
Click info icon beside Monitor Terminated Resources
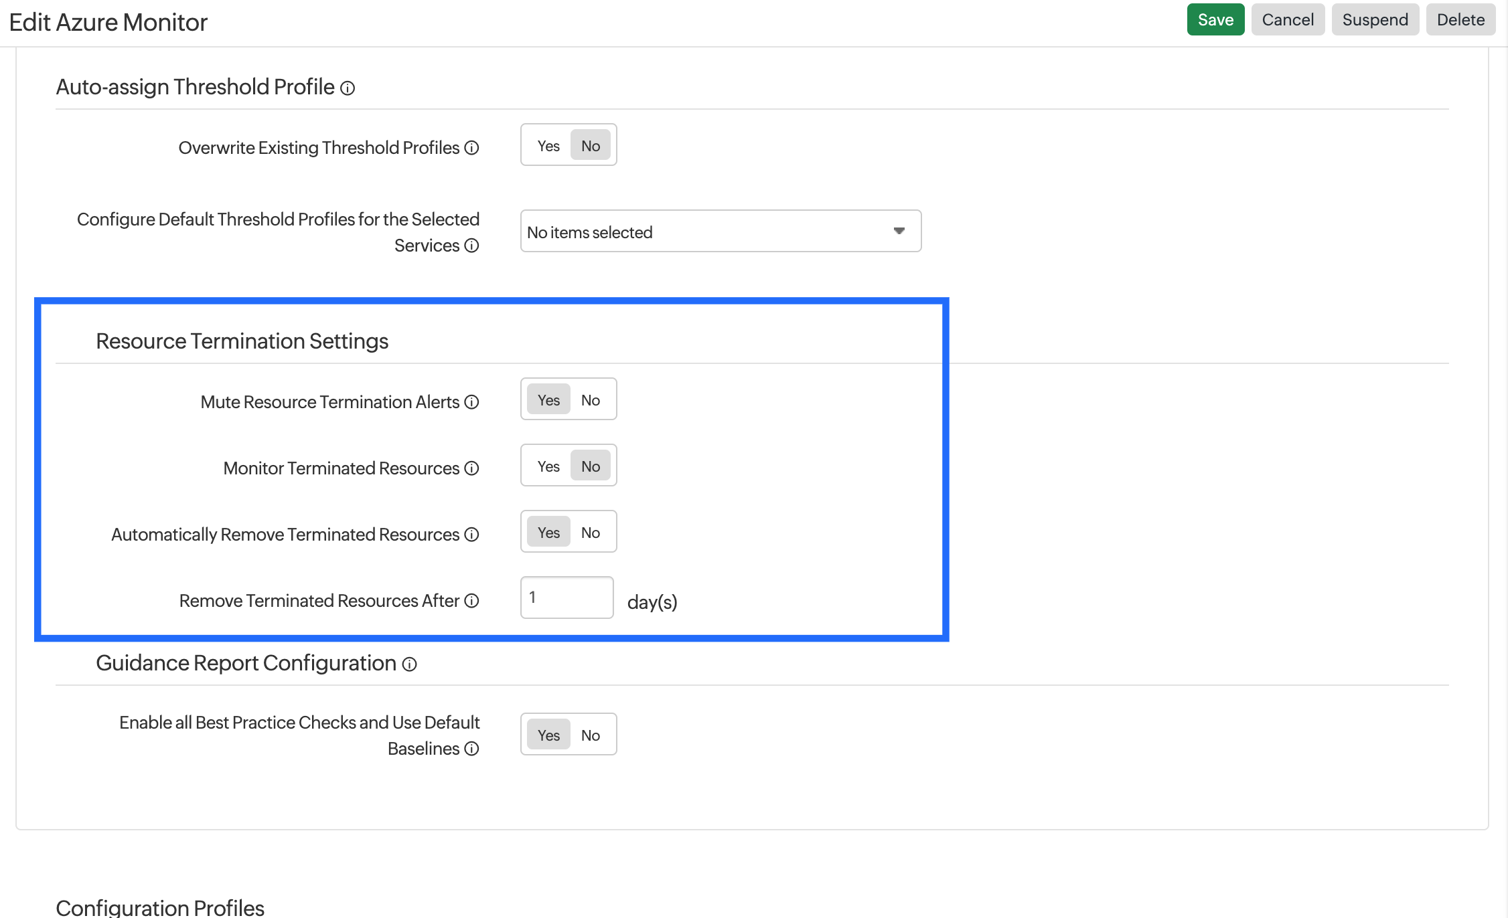coord(472,468)
